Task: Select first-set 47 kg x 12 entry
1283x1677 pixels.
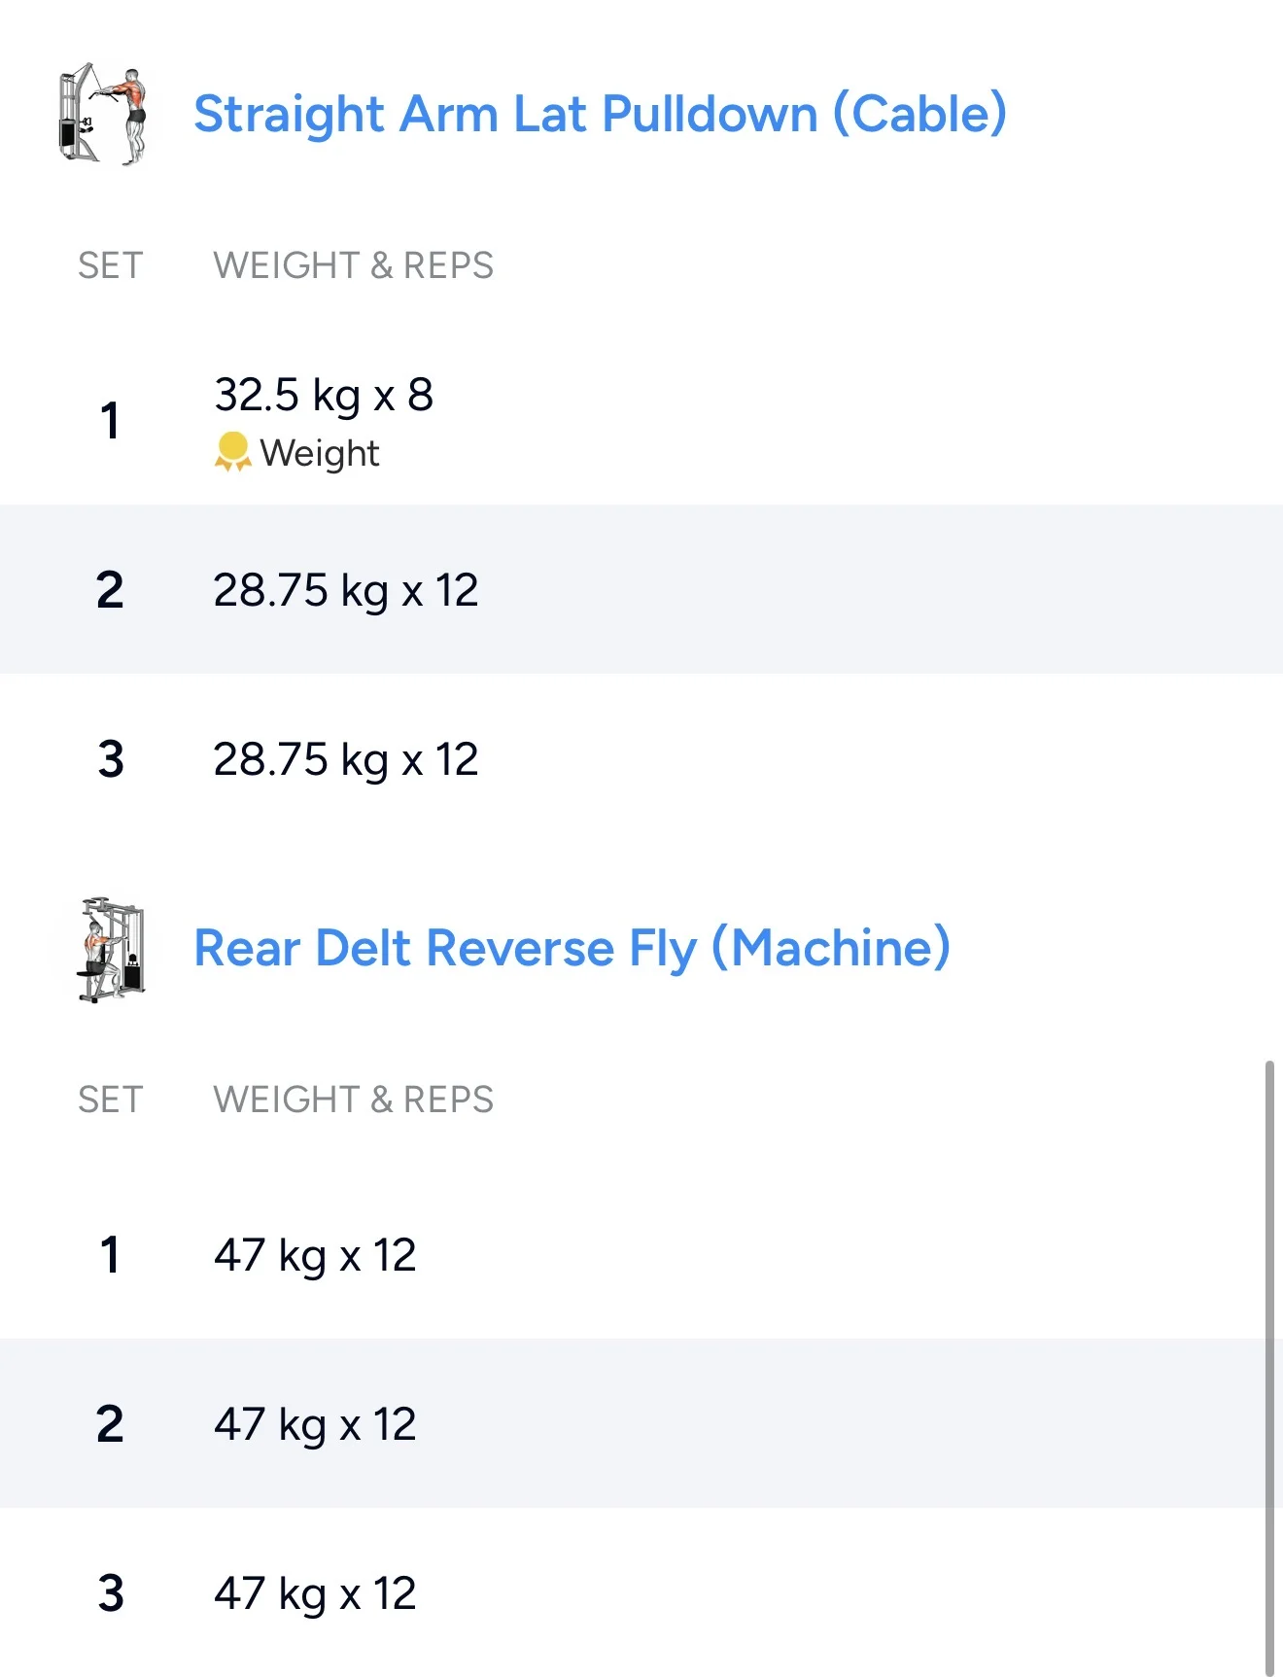Action: coord(315,1255)
